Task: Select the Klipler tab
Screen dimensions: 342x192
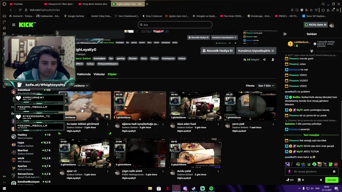Action: click(112, 74)
